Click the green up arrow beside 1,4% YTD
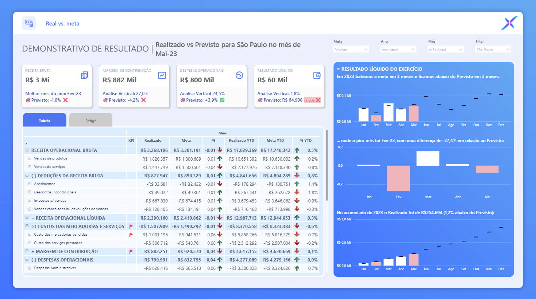This screenshot has height=299, width=536. [297, 184]
